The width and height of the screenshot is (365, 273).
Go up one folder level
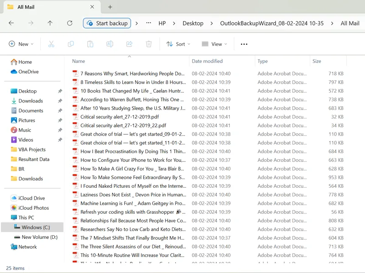pos(50,23)
